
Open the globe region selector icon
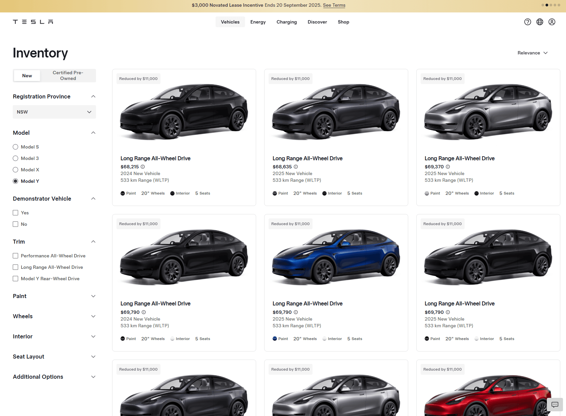(x=540, y=22)
